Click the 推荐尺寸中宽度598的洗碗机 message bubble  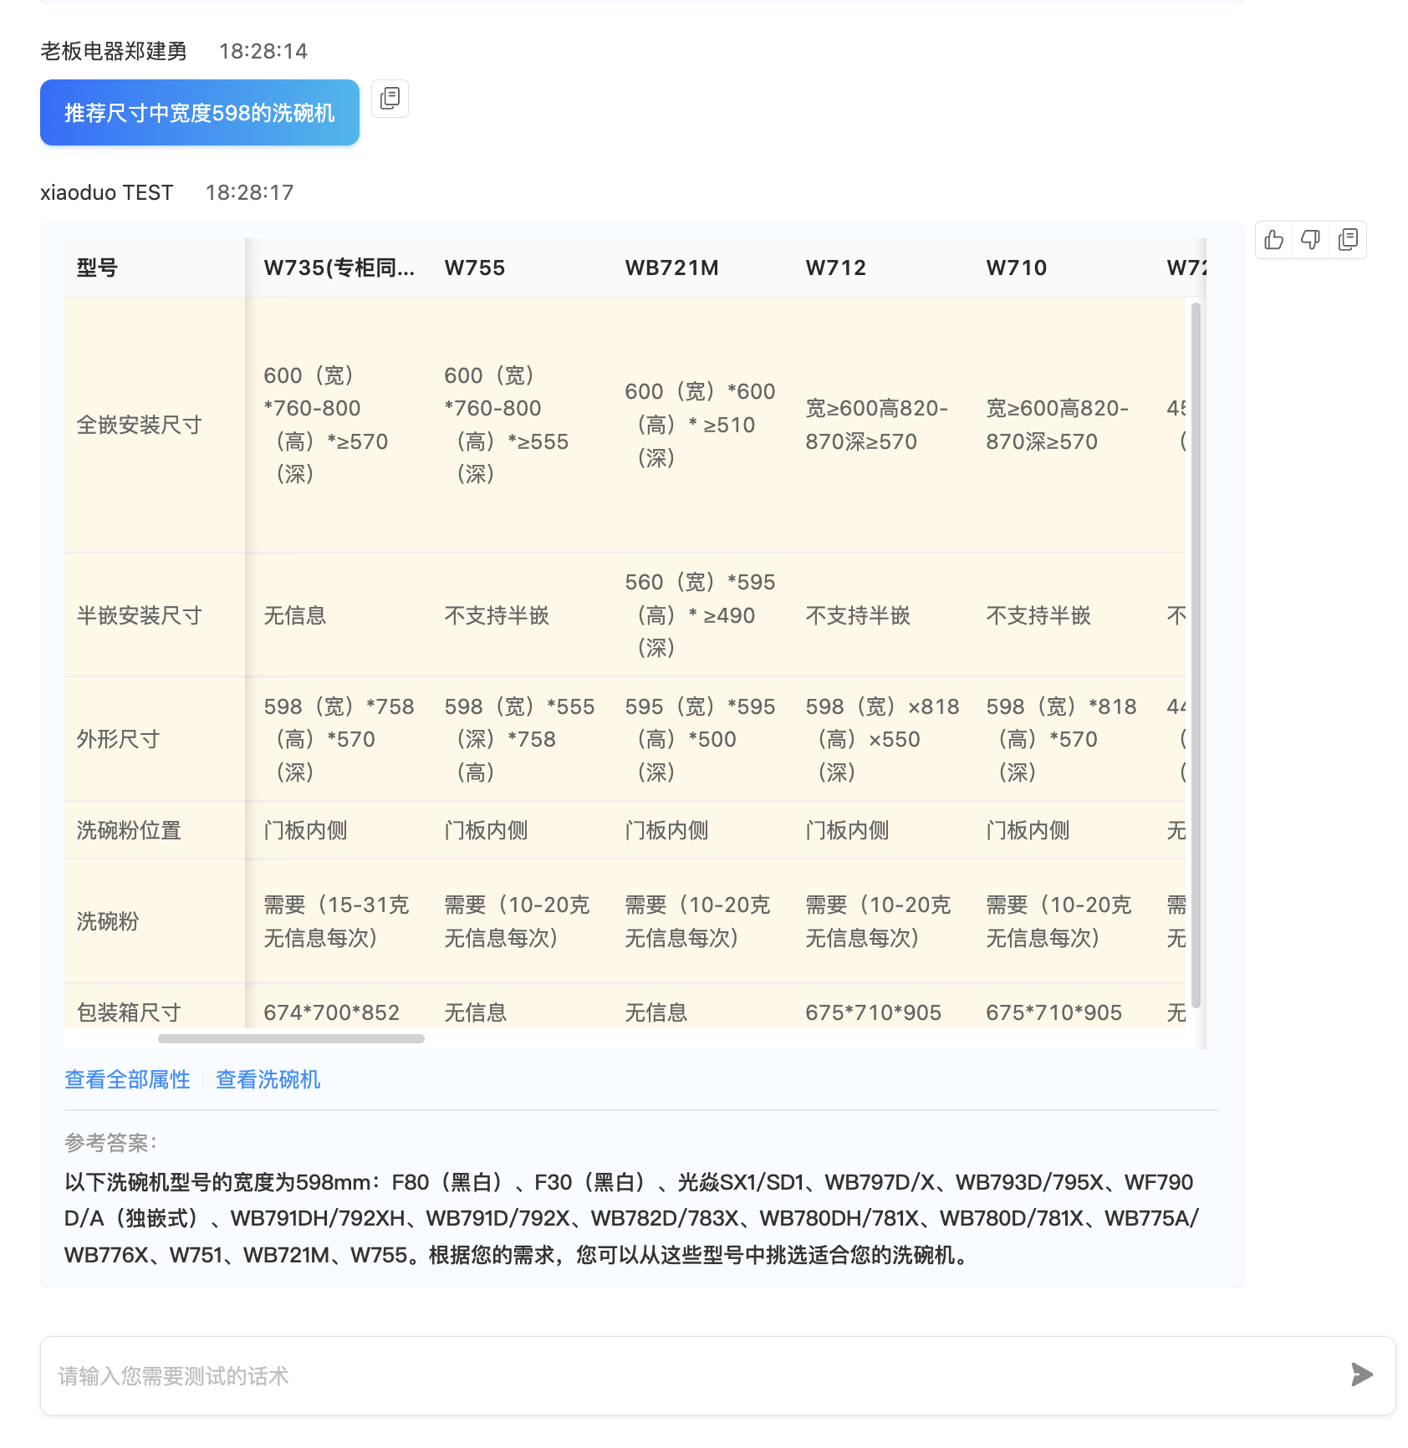(x=200, y=113)
